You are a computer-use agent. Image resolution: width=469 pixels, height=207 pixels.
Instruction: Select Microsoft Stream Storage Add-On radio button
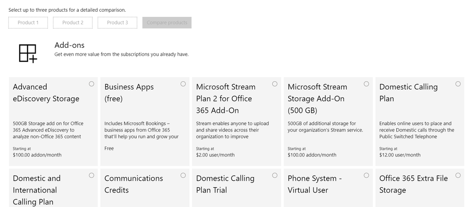(x=366, y=84)
